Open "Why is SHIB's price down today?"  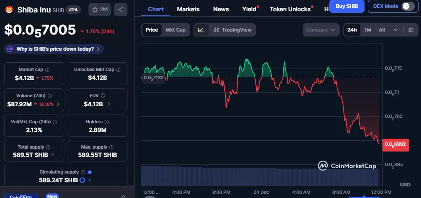[54, 49]
